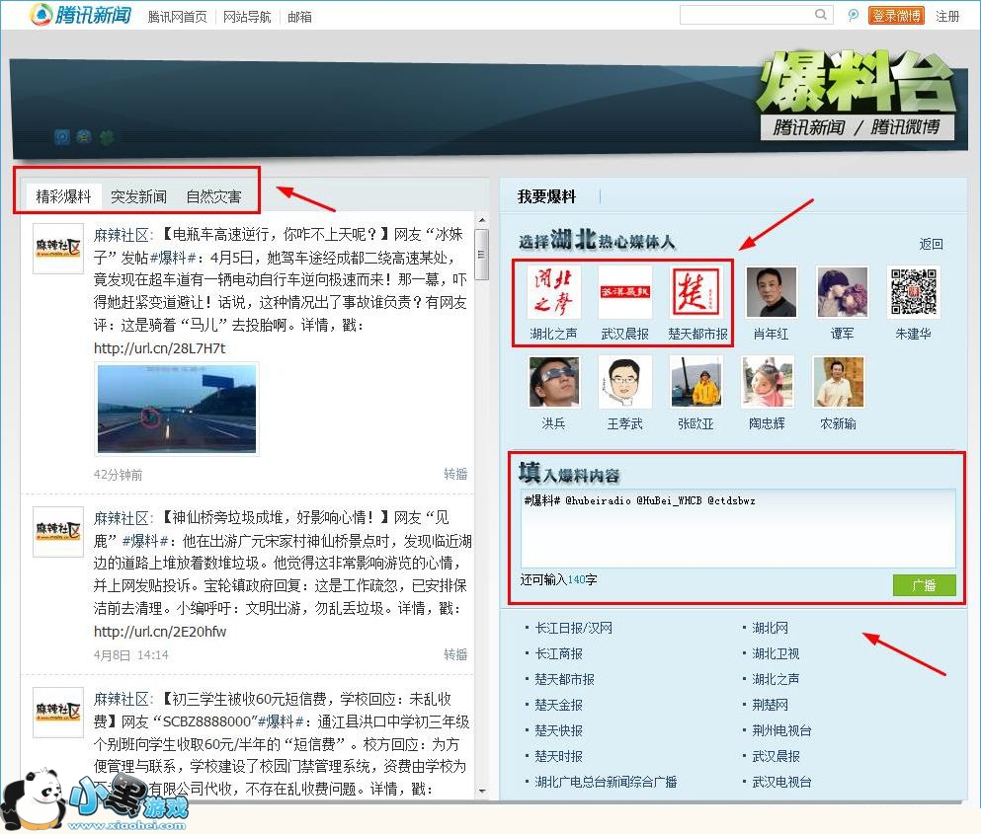Select the 朱建华 QR code avatar
The height and width of the screenshot is (834, 981).
914,292
